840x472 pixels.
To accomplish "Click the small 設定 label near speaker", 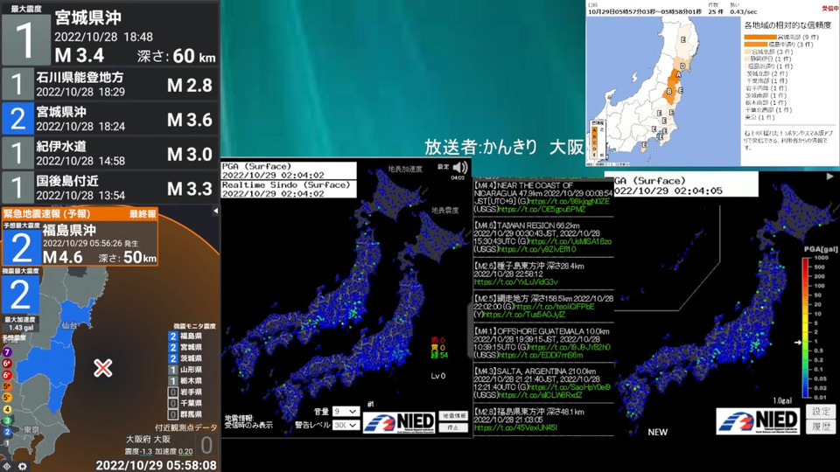I will click(443, 167).
